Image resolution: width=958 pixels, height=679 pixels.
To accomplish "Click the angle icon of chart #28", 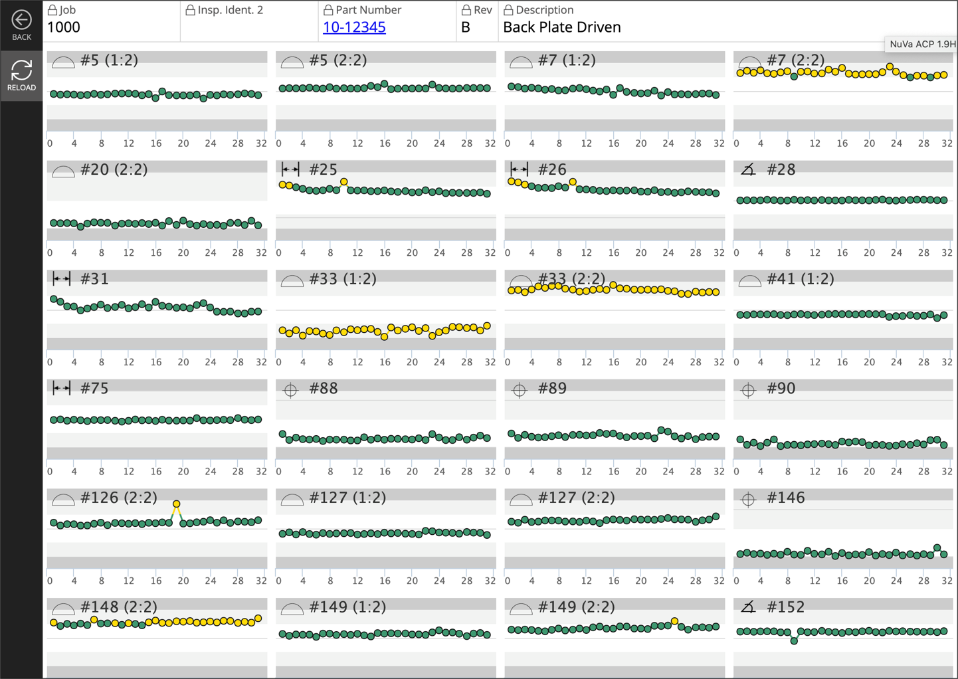I will coord(748,171).
